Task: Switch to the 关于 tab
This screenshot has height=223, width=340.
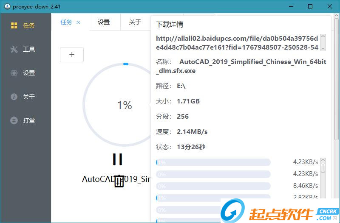Action: coord(135,22)
